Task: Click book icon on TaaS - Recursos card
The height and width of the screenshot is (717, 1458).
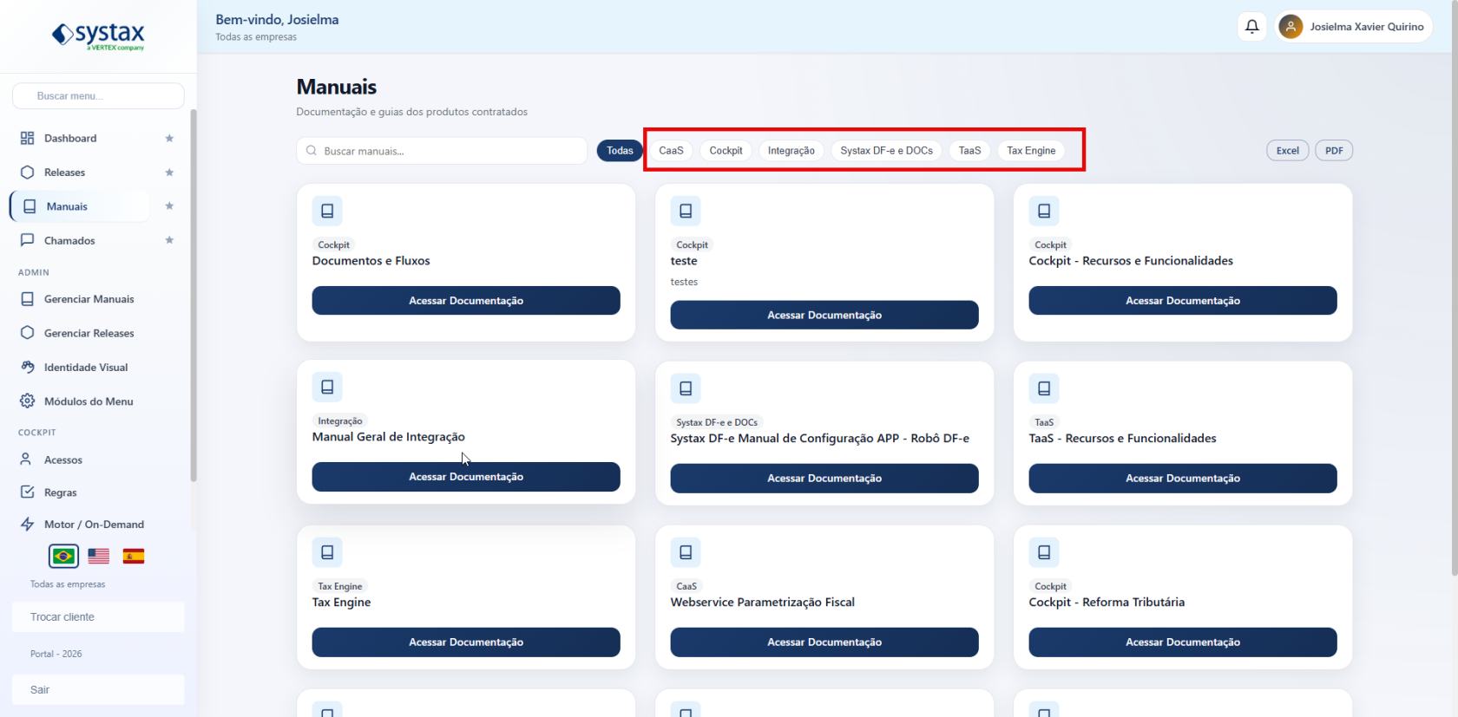Action: (1044, 388)
